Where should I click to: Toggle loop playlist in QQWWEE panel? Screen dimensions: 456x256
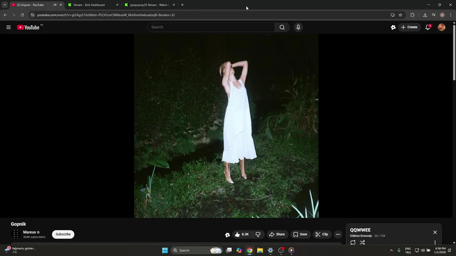pyautogui.click(x=353, y=242)
